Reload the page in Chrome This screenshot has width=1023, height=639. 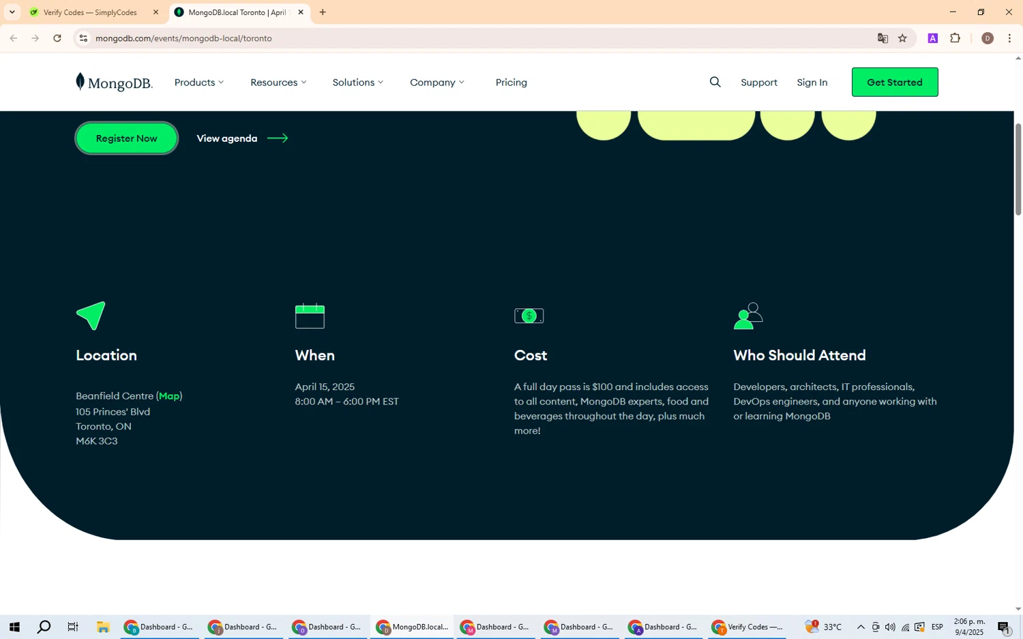pyautogui.click(x=57, y=38)
